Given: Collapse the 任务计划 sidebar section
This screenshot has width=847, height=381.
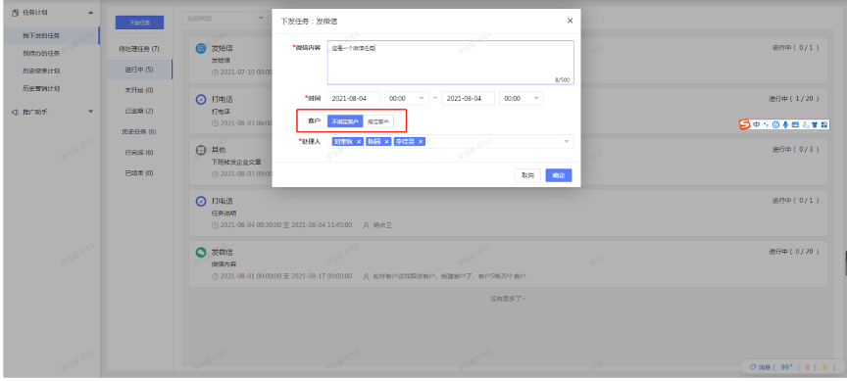Looking at the screenshot, I should click(x=90, y=13).
